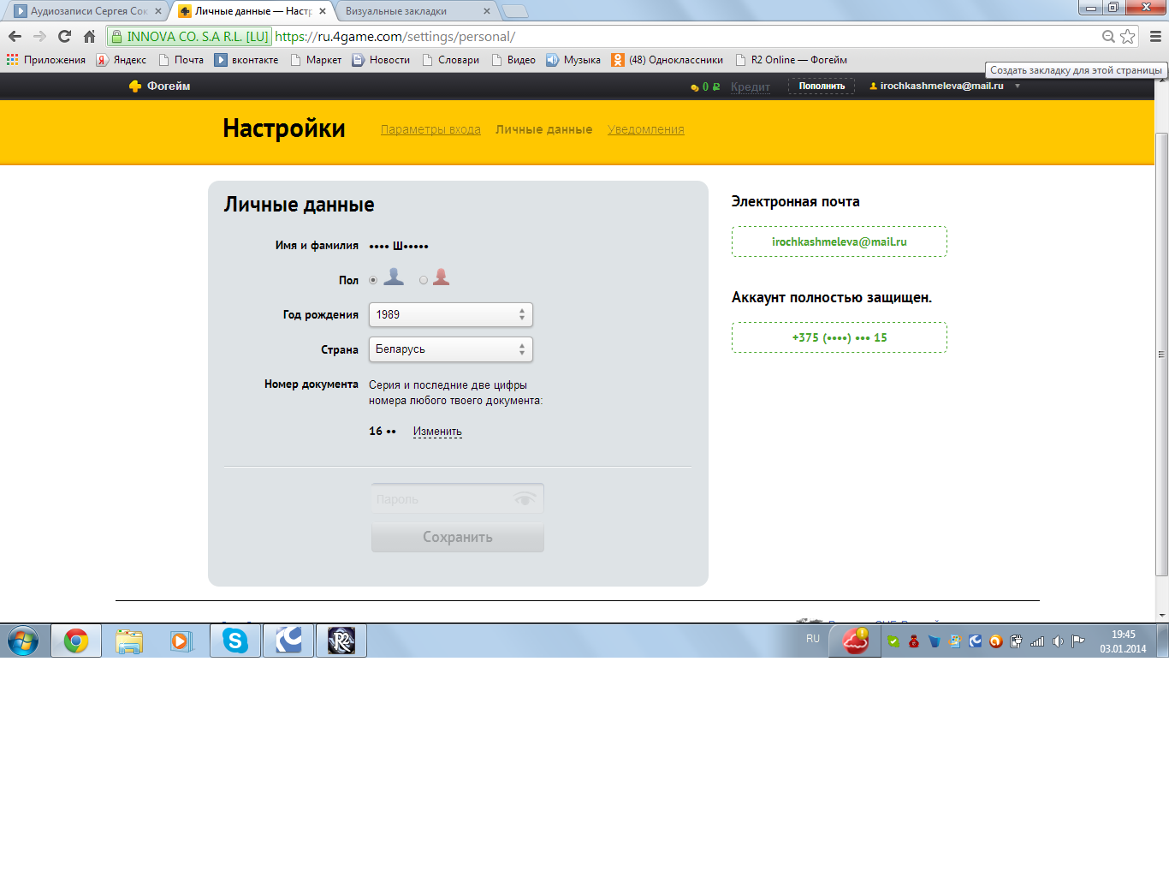Go back to the previous page
The width and height of the screenshot is (1169, 876).
pos(15,37)
